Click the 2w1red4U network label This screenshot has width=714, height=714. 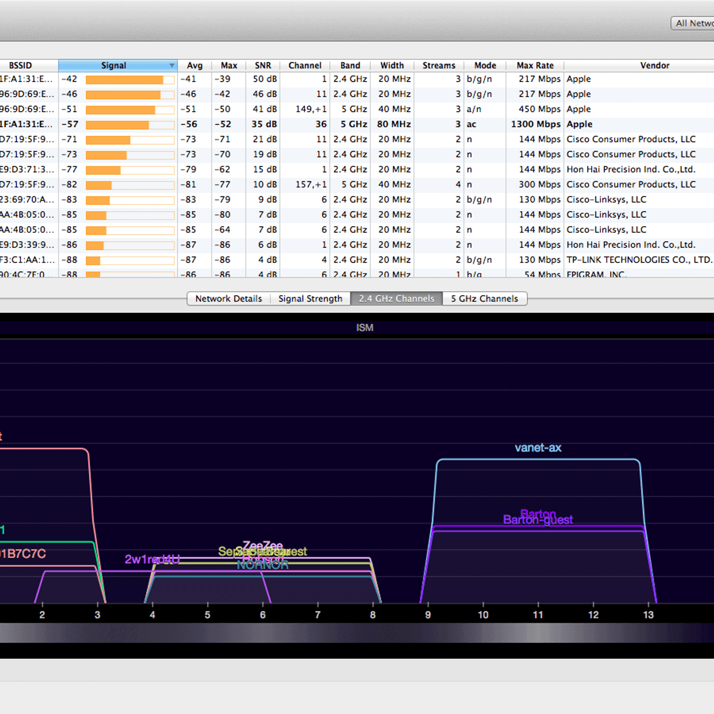[x=152, y=560]
